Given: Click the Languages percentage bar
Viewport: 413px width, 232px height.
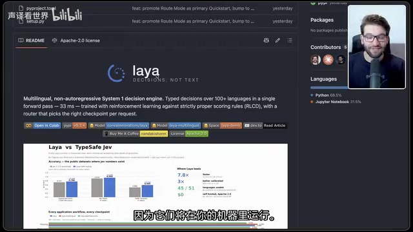Looking at the screenshot, I should [x=329, y=88].
